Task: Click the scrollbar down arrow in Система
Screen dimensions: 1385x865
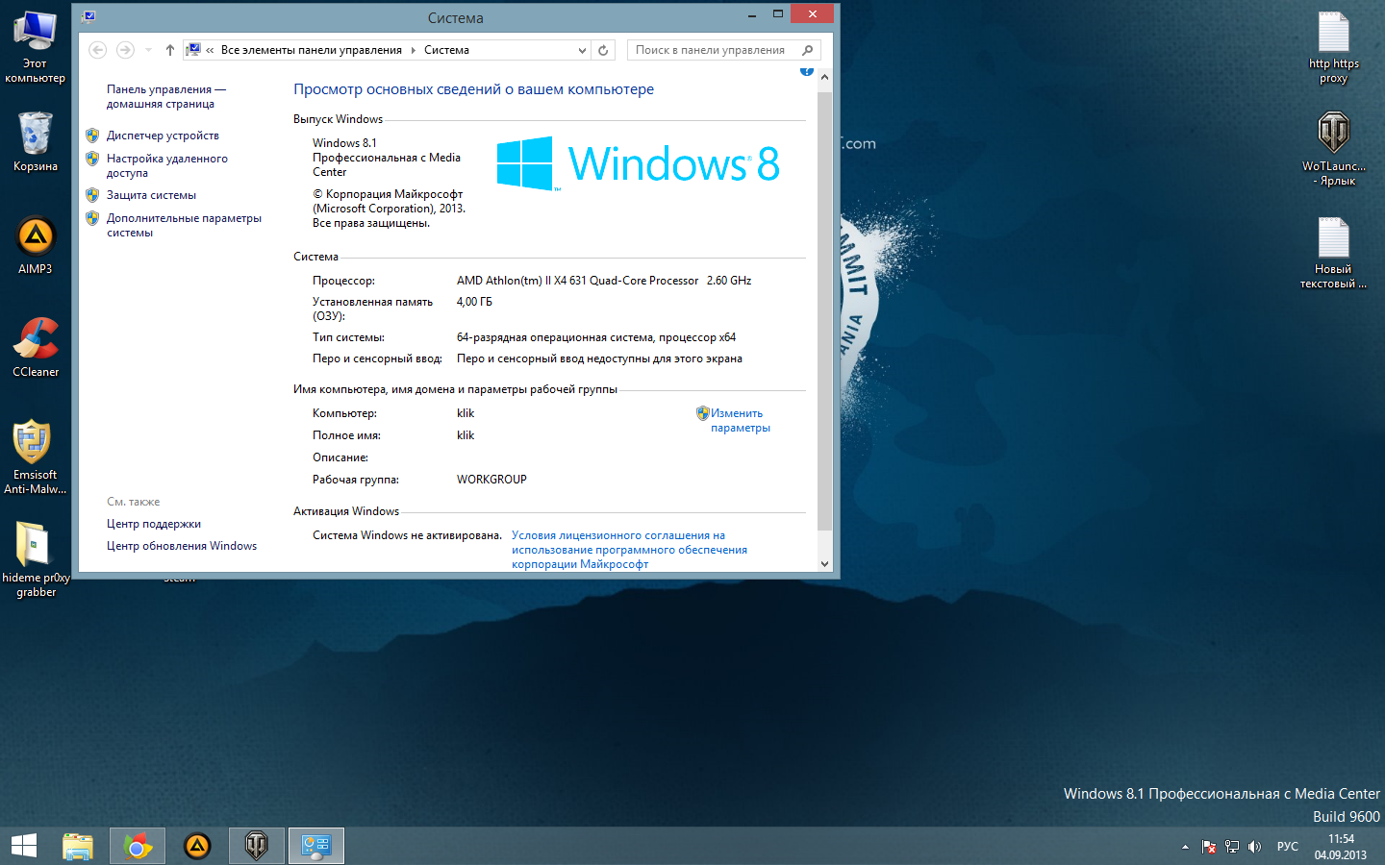Action: pos(824,564)
